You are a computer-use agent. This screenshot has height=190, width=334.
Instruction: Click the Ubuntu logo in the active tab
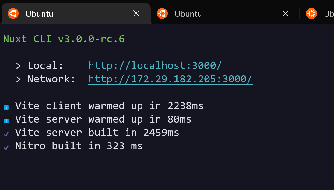[13, 13]
